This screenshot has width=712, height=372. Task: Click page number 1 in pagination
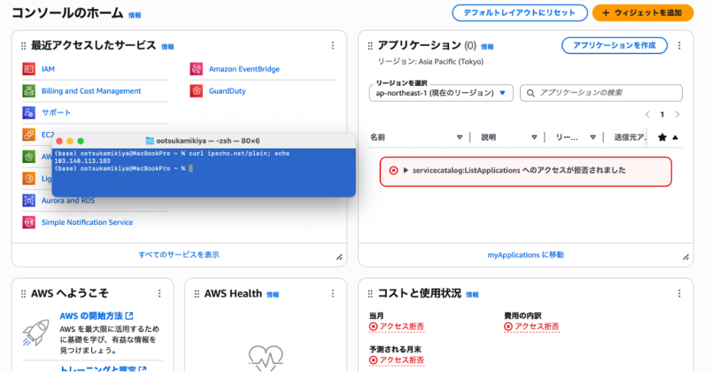tap(662, 115)
